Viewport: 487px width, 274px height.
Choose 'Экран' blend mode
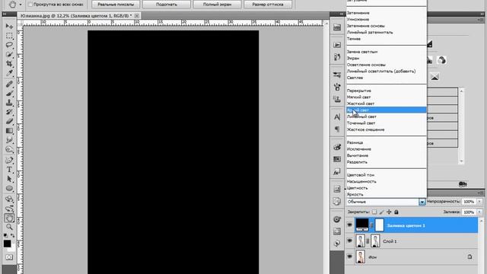click(353, 58)
